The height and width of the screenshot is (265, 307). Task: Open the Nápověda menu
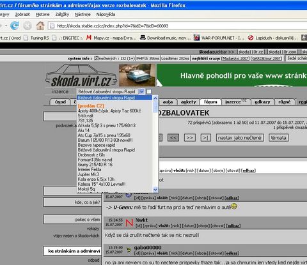(x=106, y=14)
